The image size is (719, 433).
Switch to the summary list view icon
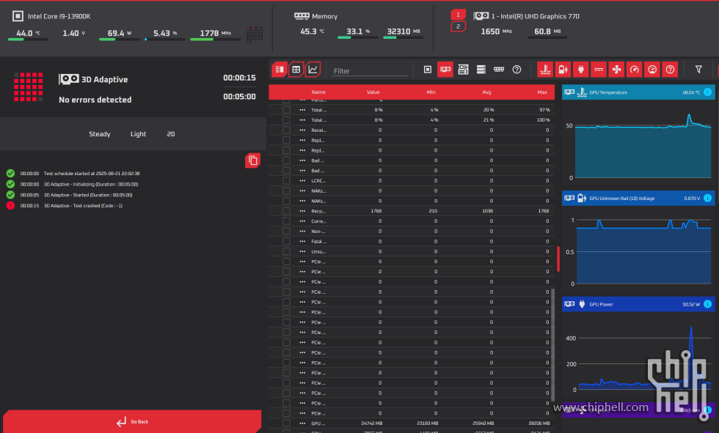(x=280, y=70)
